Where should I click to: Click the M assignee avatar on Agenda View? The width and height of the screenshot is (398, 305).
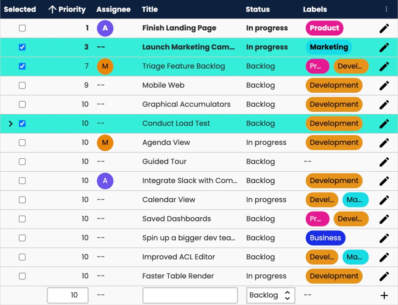click(105, 143)
